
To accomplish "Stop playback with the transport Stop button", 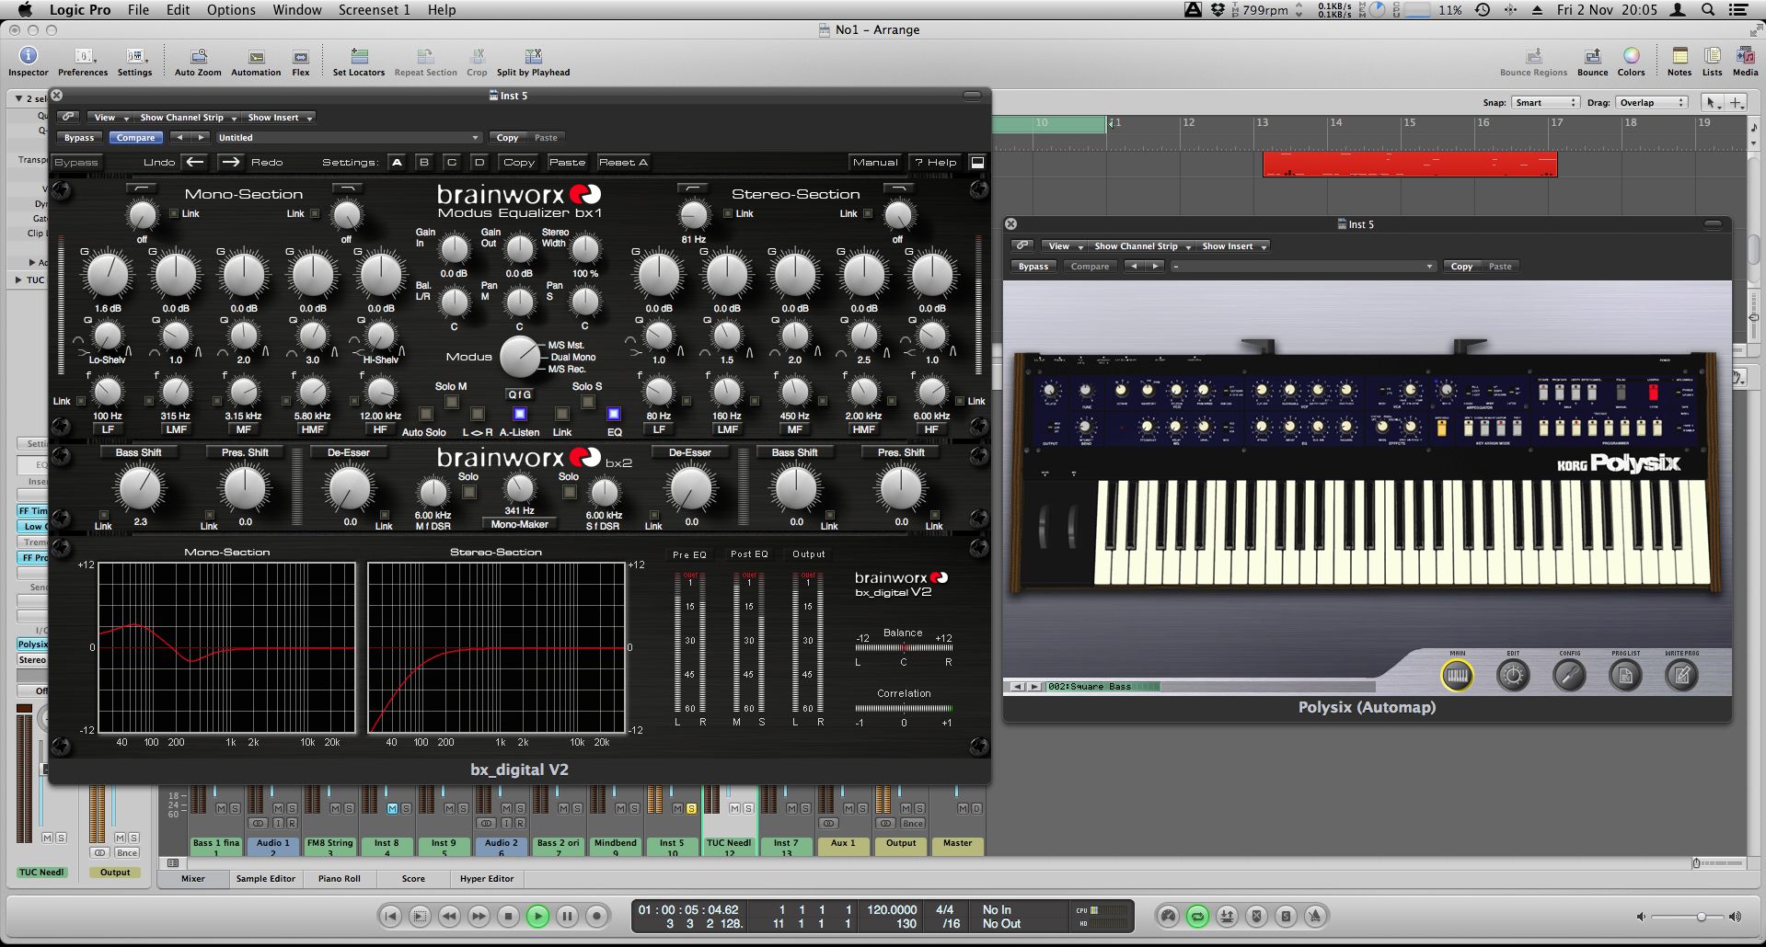I will 508,916.
